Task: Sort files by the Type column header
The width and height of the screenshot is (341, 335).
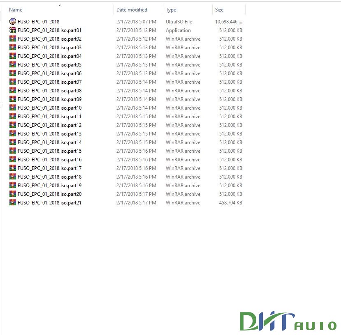Action: pos(171,10)
